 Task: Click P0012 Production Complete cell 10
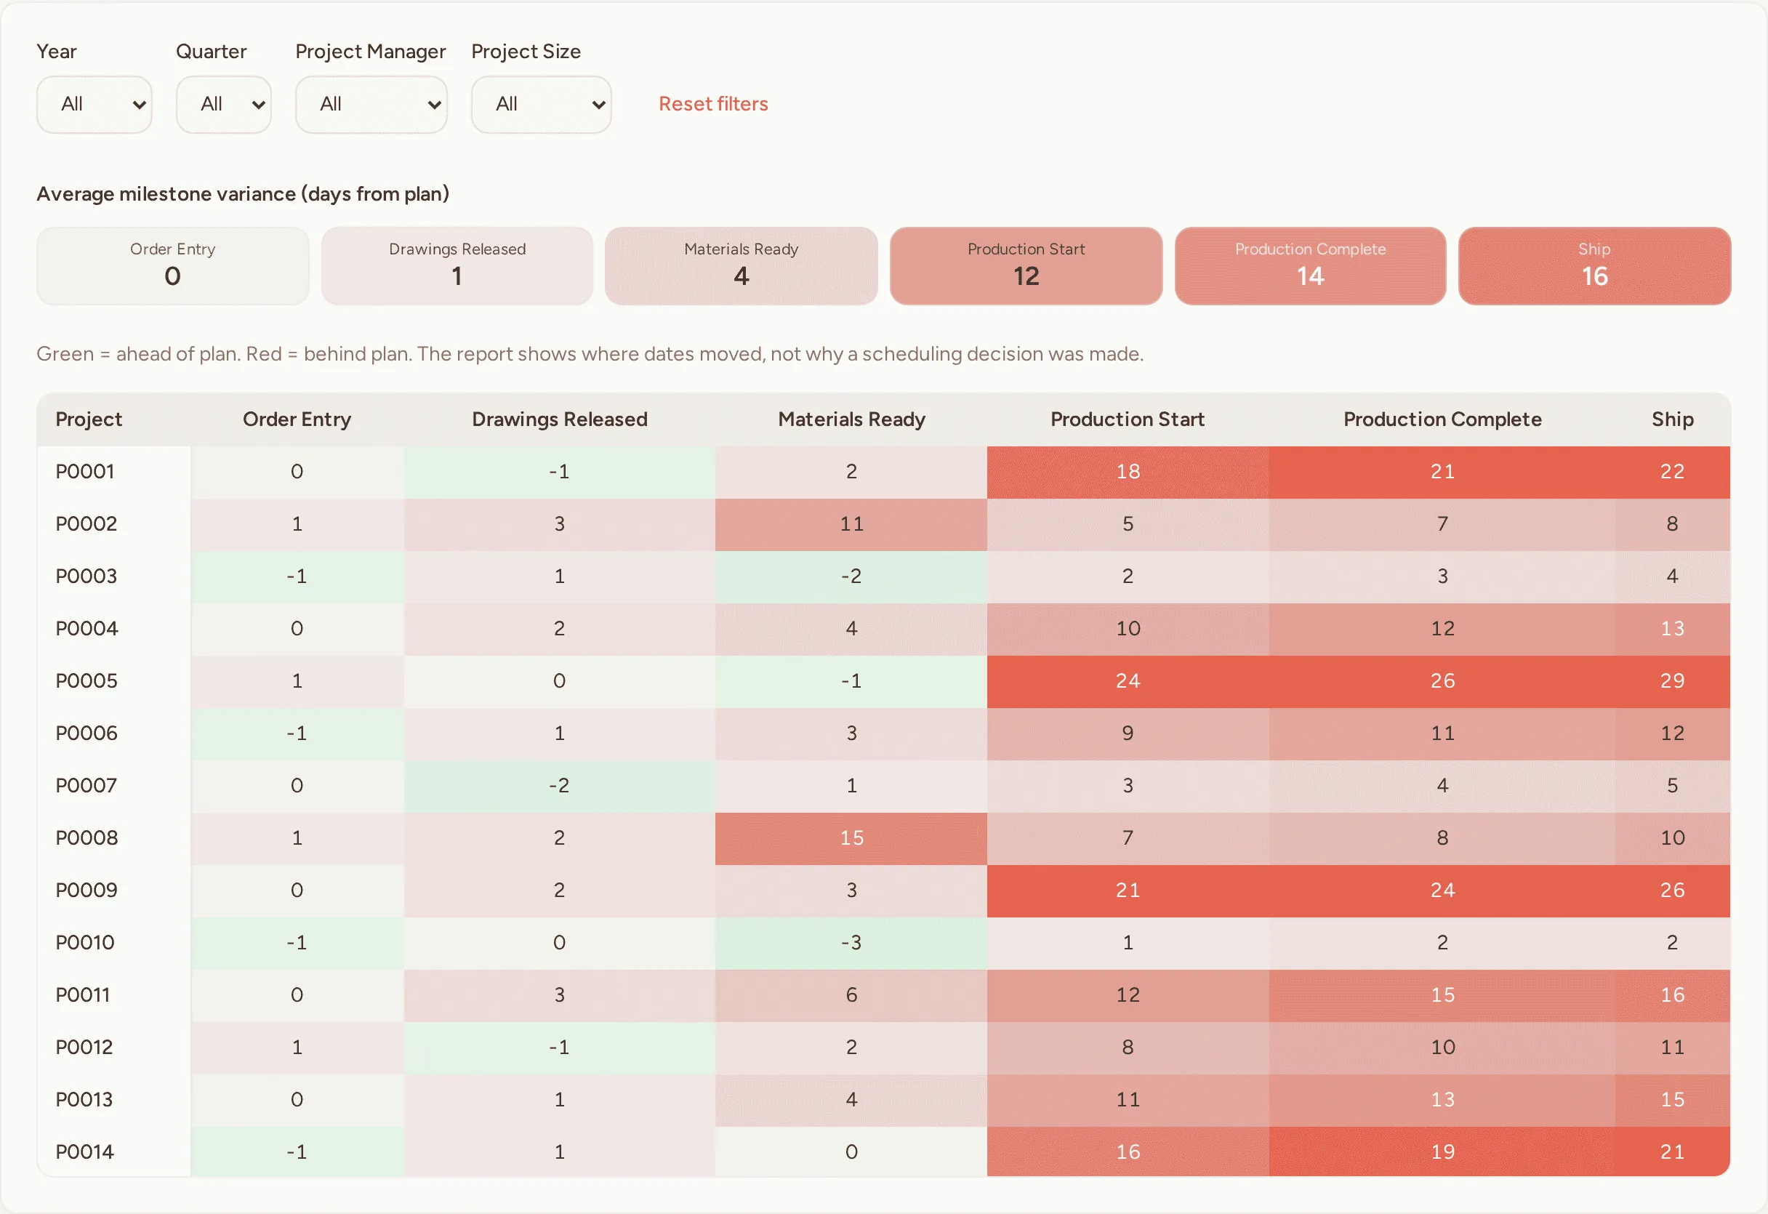pos(1442,1048)
